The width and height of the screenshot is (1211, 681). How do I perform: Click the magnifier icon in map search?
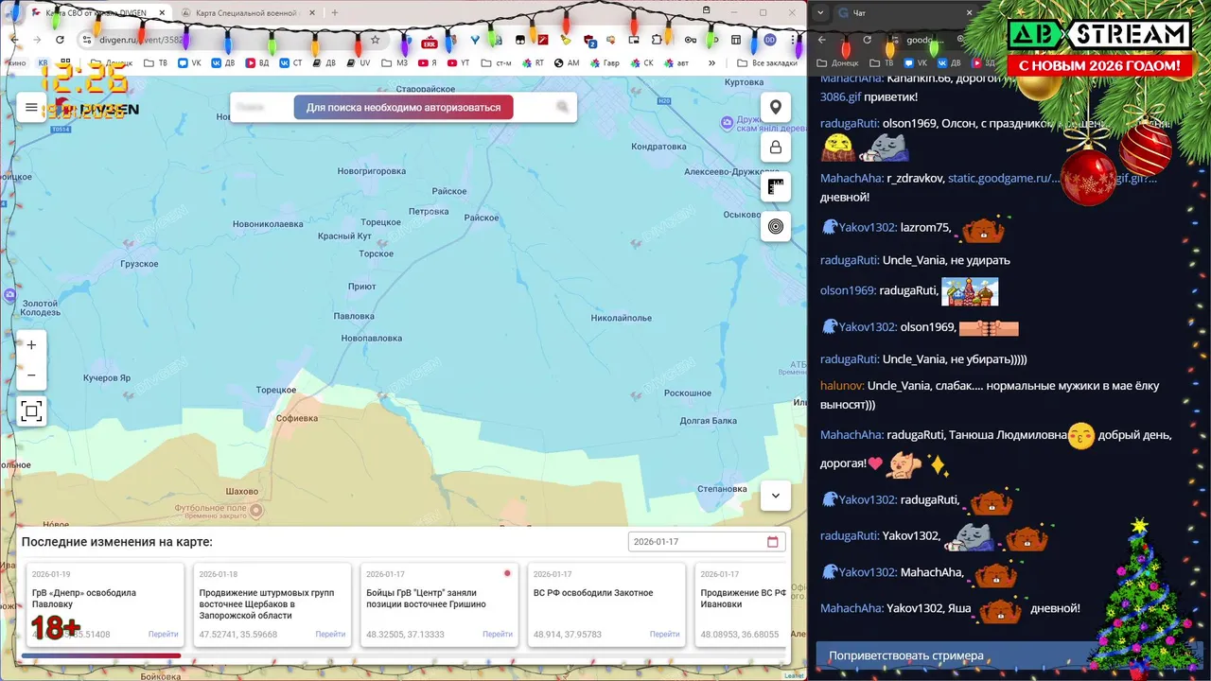(x=562, y=107)
